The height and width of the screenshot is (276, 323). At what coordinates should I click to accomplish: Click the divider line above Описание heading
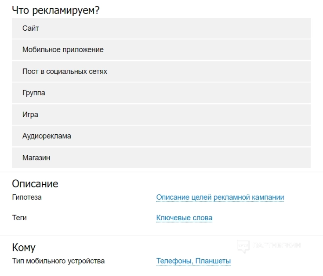click(x=161, y=172)
